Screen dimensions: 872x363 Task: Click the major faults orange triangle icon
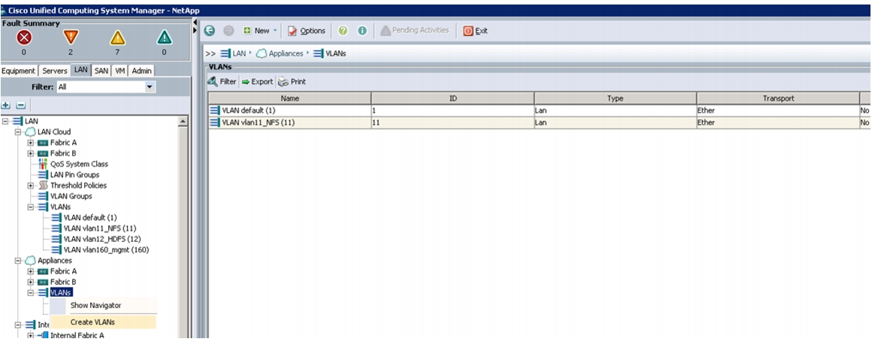click(71, 38)
